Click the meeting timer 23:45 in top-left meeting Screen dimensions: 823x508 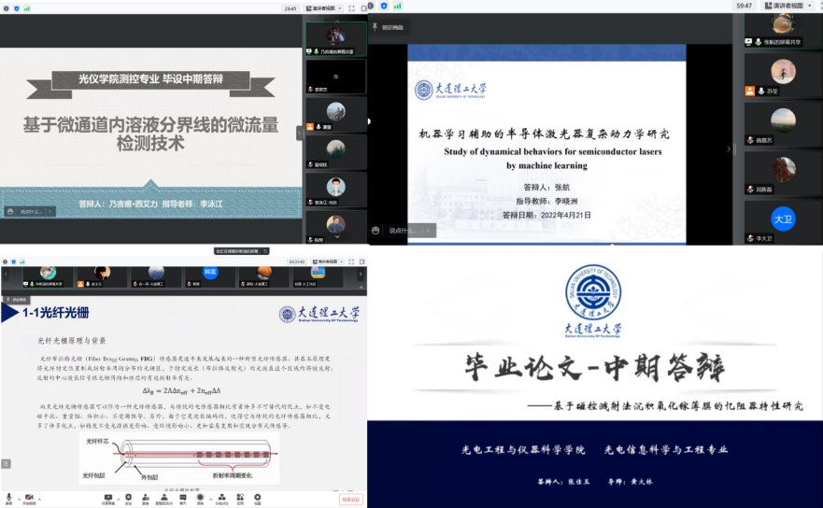click(291, 8)
